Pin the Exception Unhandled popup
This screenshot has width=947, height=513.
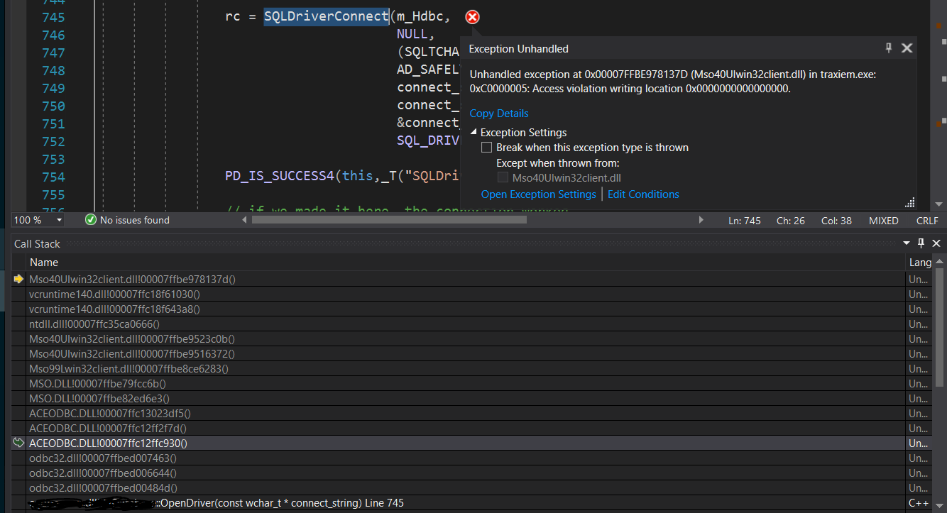click(888, 48)
